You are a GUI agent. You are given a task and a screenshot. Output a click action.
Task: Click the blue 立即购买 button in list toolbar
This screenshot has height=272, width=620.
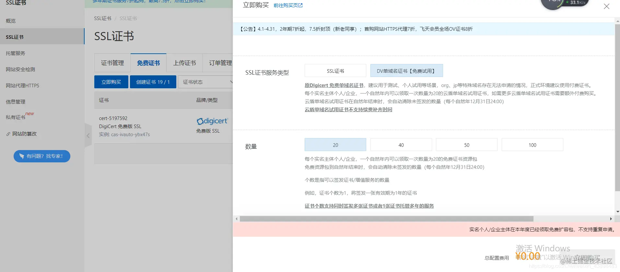(111, 82)
